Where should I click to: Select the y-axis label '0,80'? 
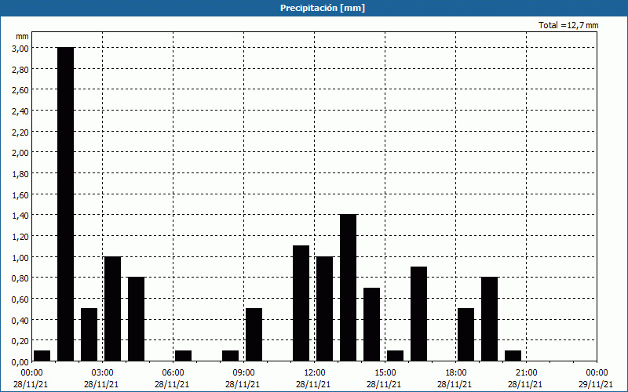(x=21, y=278)
